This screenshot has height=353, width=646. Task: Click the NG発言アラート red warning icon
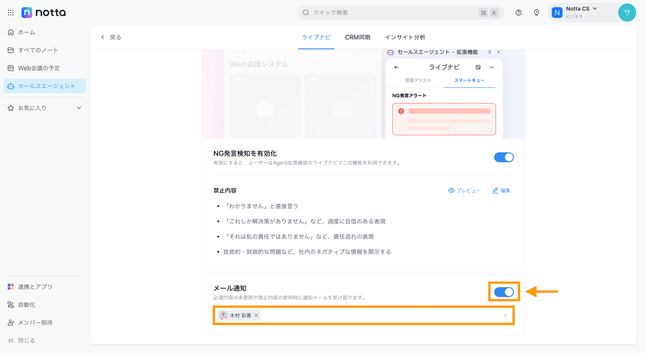(x=401, y=111)
